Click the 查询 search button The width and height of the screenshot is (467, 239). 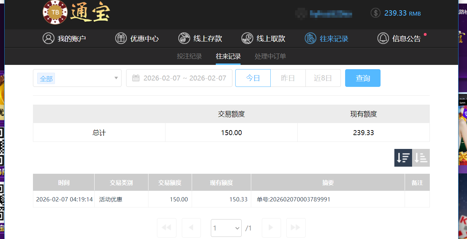point(362,78)
